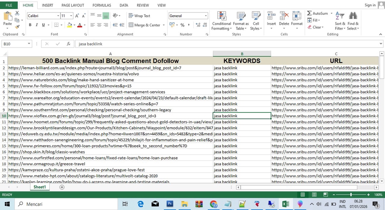This screenshot has height=210, width=385.
Task: Click the Paste clipboard icon
Action: pos(7,16)
